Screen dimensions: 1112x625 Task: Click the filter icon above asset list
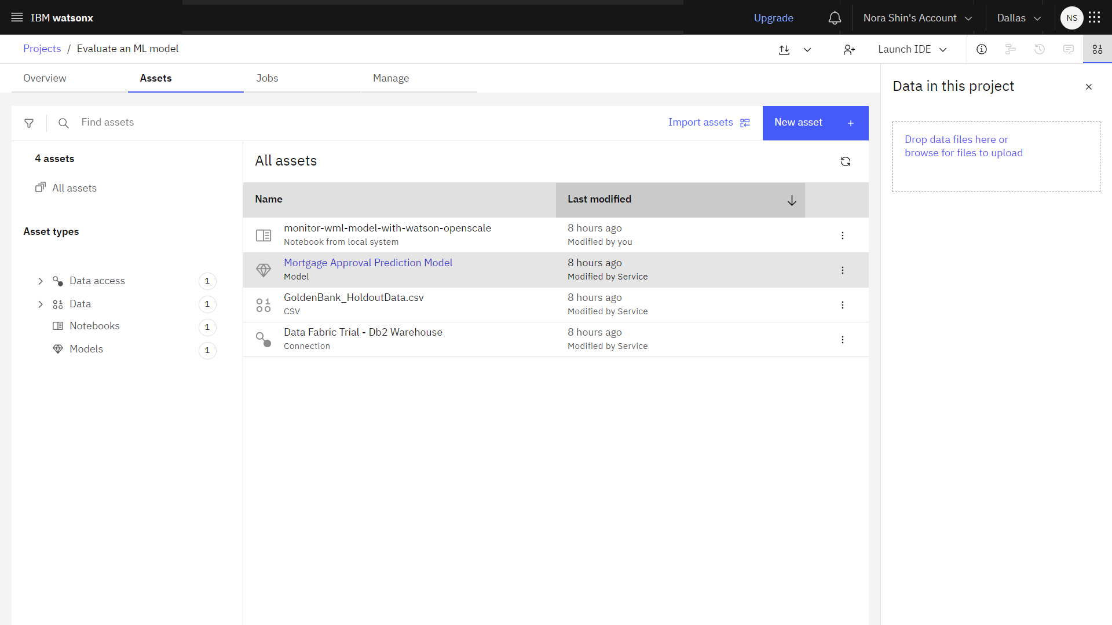pyautogui.click(x=28, y=122)
